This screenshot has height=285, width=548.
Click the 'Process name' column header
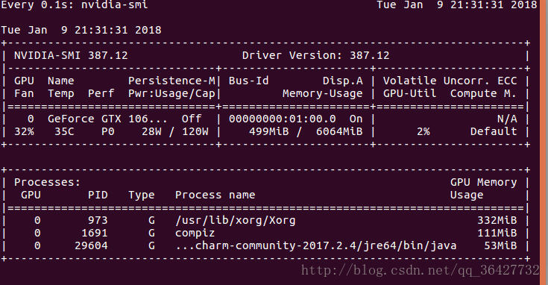pyautogui.click(x=215, y=195)
